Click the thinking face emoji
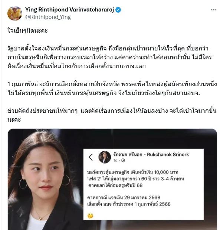This screenshot has width=220, height=230. click(91, 216)
